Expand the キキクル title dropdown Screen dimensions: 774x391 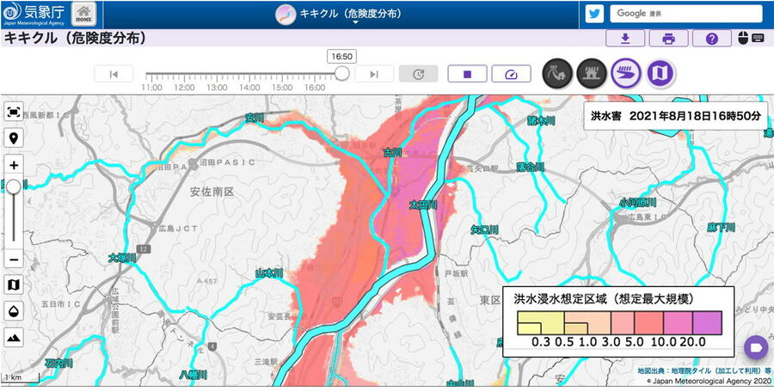(x=354, y=15)
